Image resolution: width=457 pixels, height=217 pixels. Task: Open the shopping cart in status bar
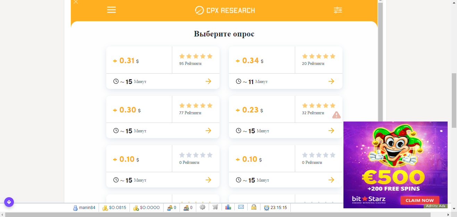pos(215,207)
